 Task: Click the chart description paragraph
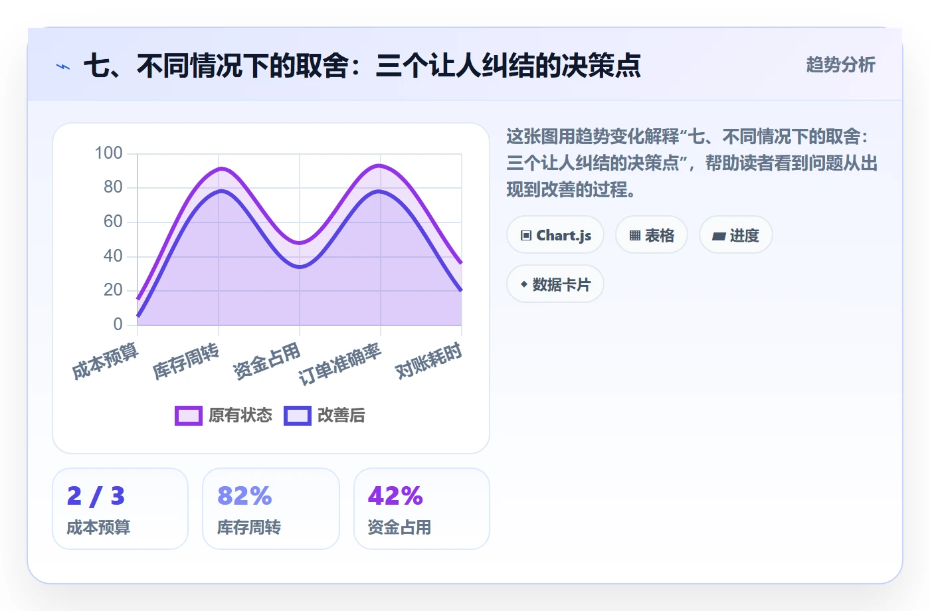692,163
